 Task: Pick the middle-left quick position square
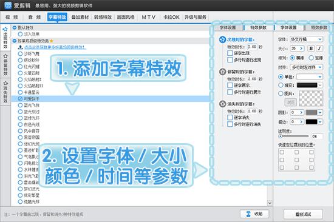pos(282,160)
